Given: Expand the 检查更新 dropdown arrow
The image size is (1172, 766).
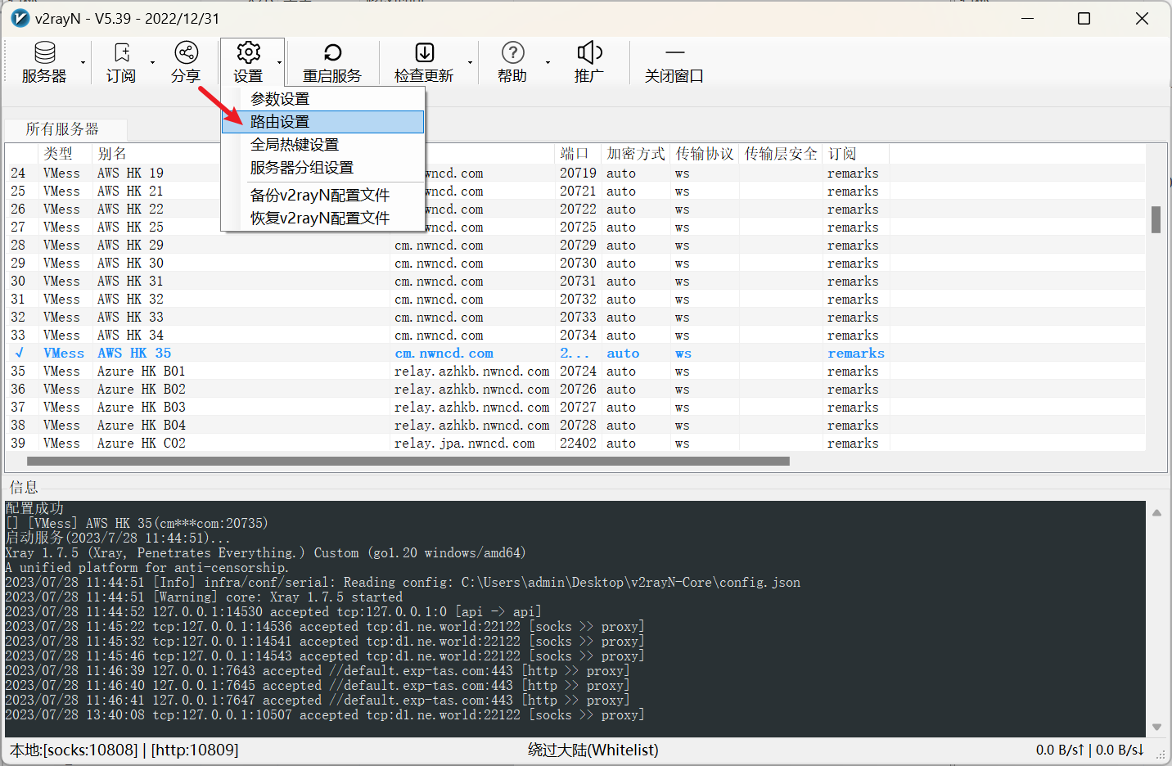Looking at the screenshot, I should [470, 62].
